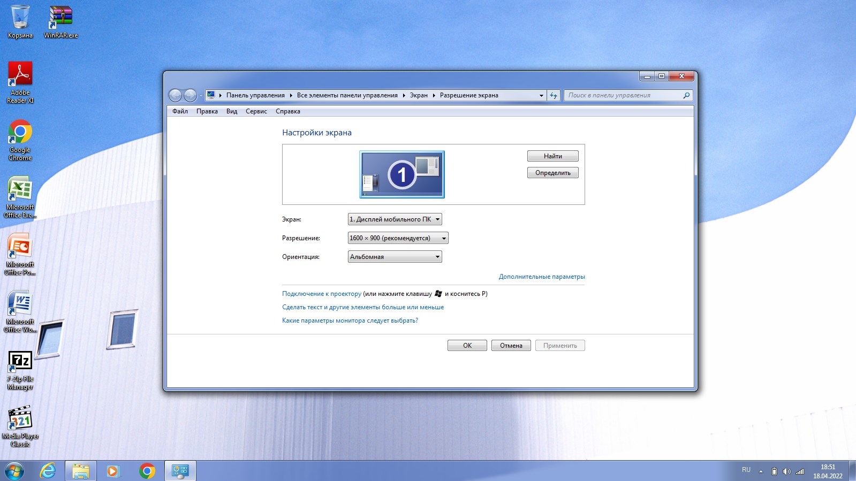Click the search magnifier icon

pyautogui.click(x=686, y=95)
